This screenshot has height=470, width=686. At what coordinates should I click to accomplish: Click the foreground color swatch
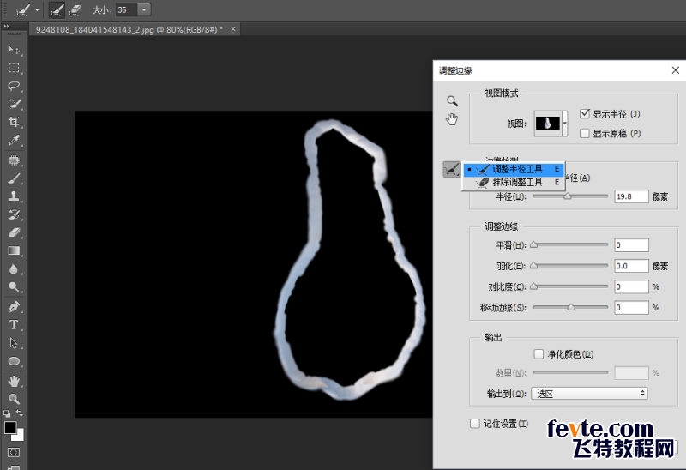10,428
